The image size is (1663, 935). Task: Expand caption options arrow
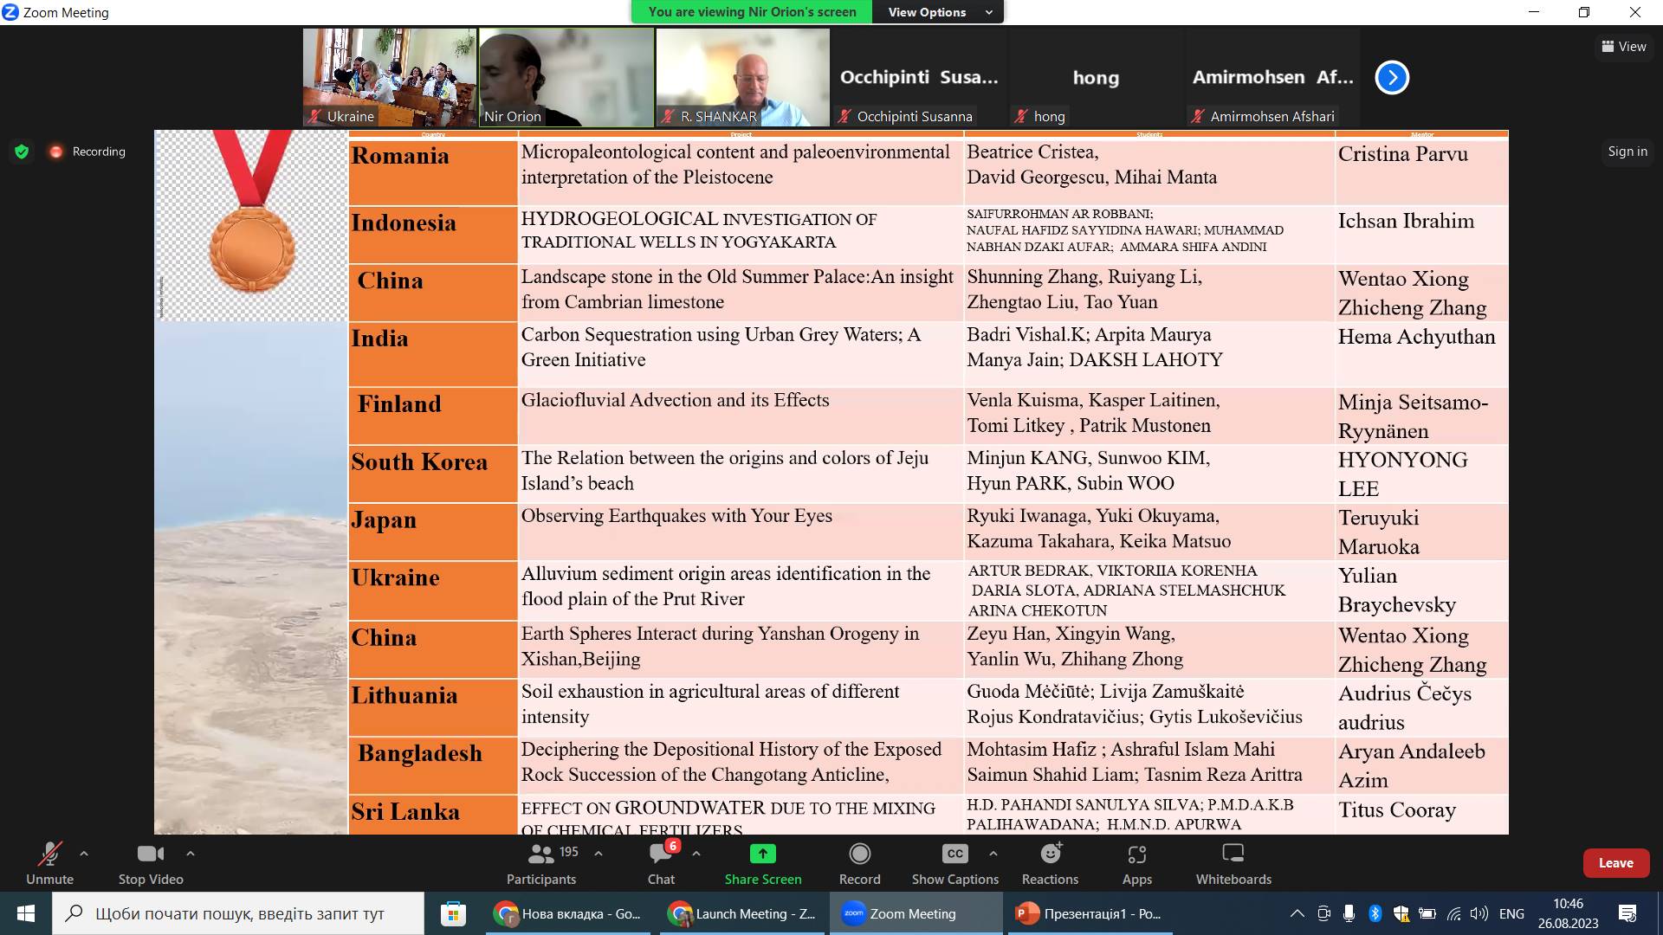(x=993, y=854)
